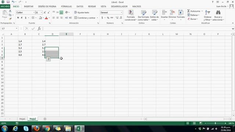
Task: Open Borrar clear menu
Action: click(x=192, y=19)
